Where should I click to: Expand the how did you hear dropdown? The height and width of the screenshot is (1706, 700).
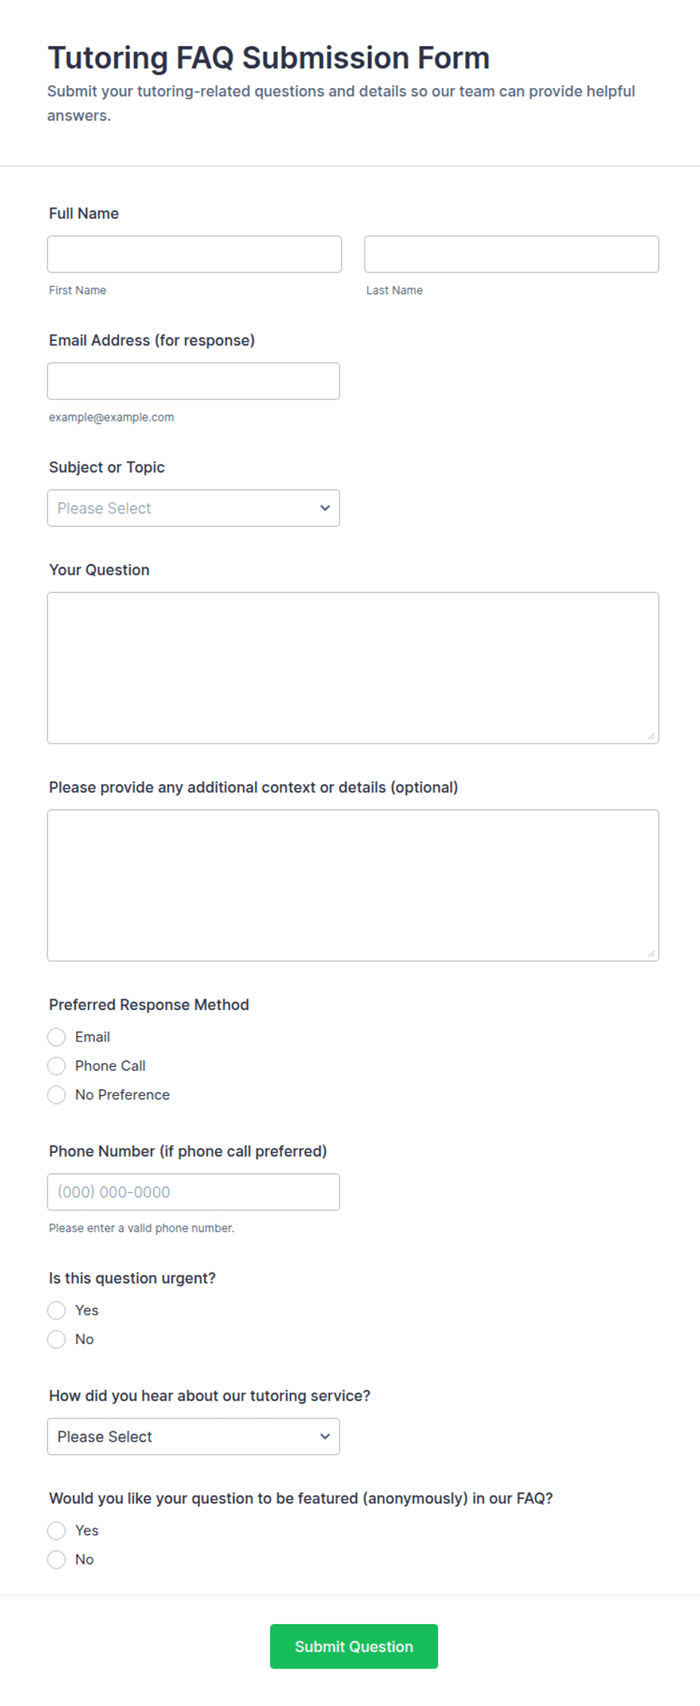(193, 1437)
